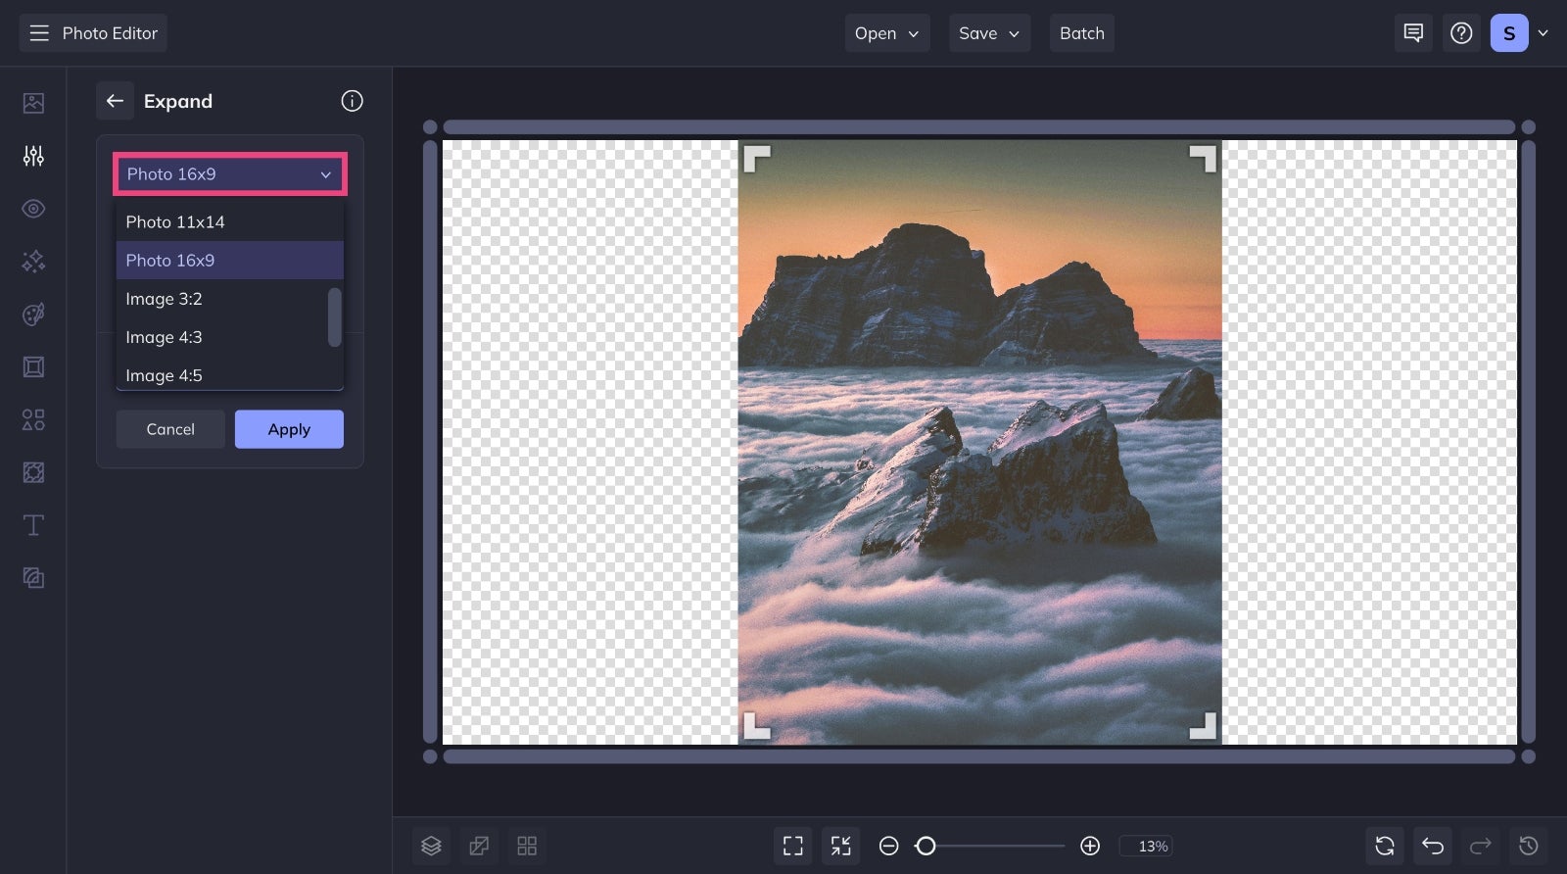Undo the last action
This screenshot has width=1567, height=874.
(x=1433, y=846)
